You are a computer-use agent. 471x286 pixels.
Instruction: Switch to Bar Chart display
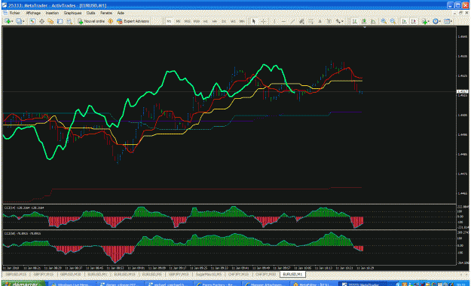coord(355,21)
